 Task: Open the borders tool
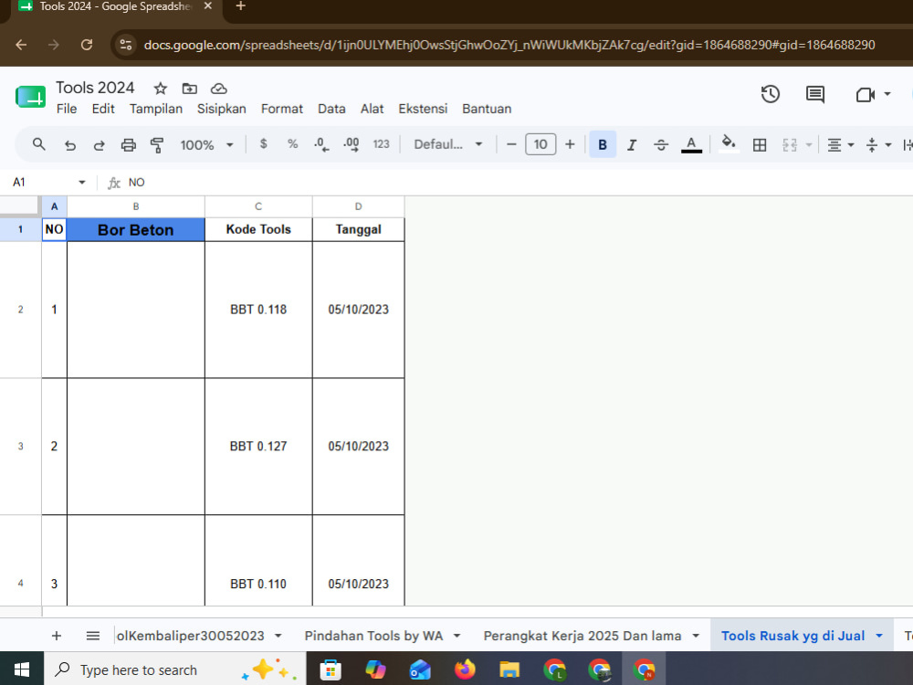tap(760, 145)
